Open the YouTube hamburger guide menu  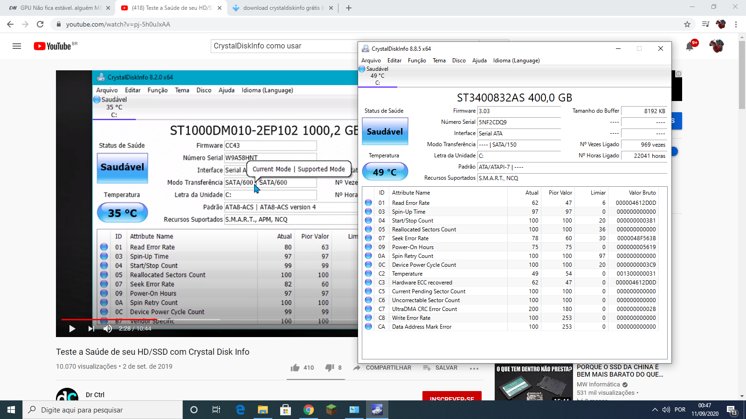coord(17,46)
